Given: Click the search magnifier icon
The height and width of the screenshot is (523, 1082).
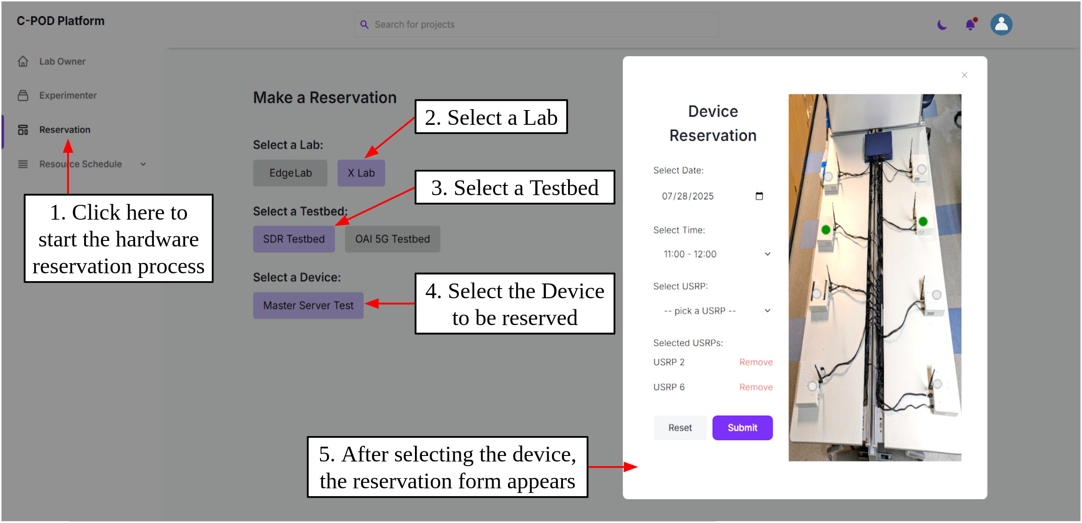Looking at the screenshot, I should click(x=365, y=25).
